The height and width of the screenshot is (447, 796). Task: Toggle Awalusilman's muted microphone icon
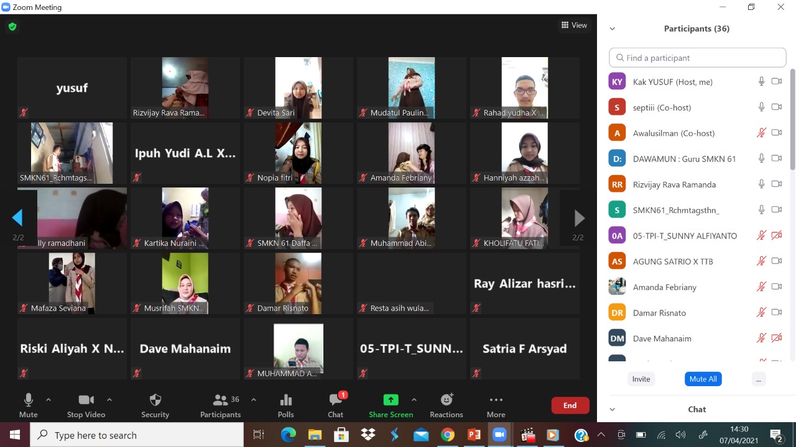click(x=761, y=133)
